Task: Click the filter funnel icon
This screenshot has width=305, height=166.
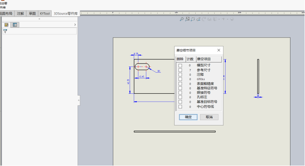Action: coord(5,31)
